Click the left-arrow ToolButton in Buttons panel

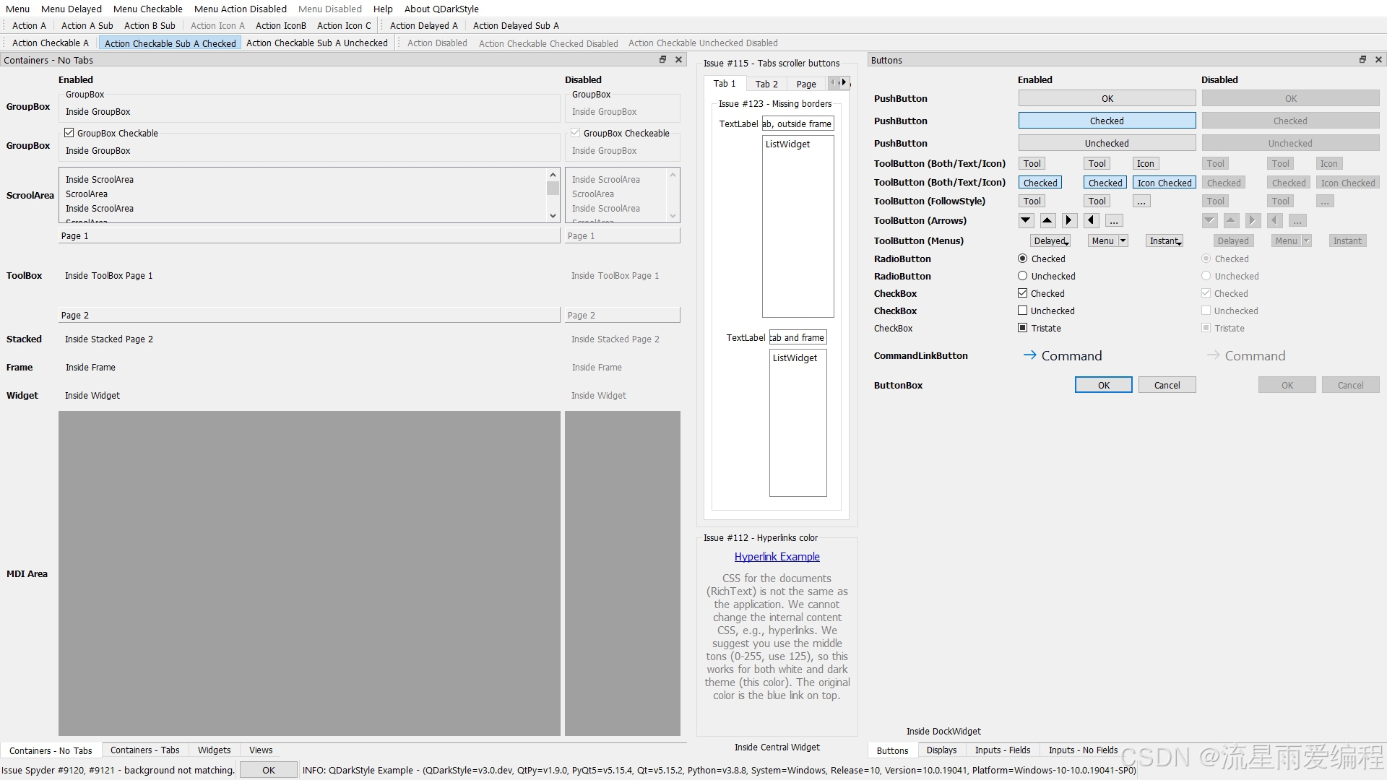coord(1092,220)
